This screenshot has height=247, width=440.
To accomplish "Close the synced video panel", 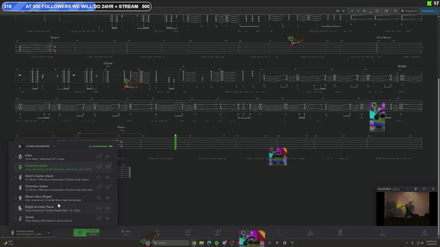I will (x=433, y=189).
